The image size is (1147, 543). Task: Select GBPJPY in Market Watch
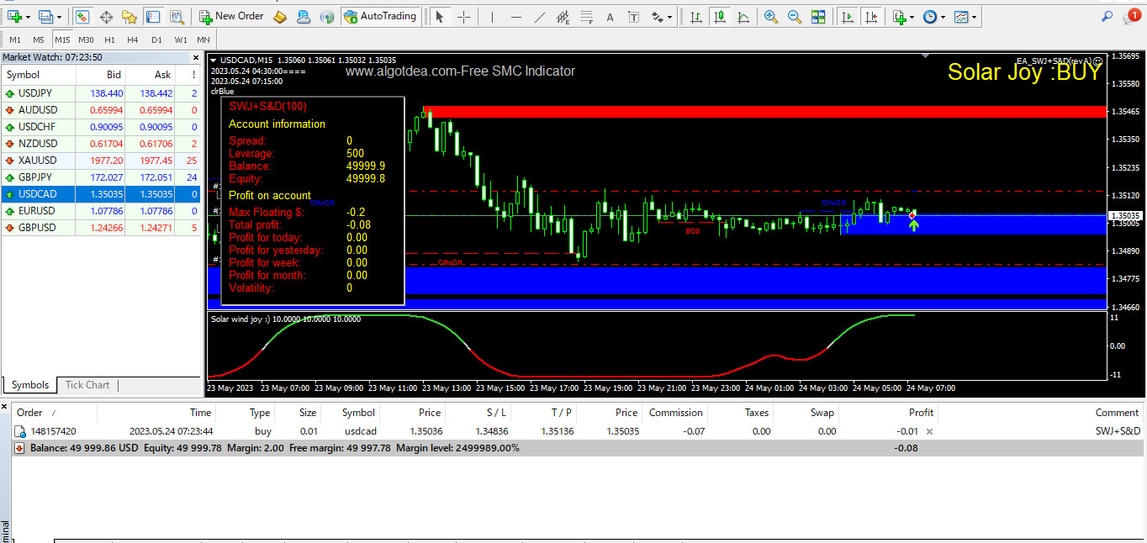[101, 177]
